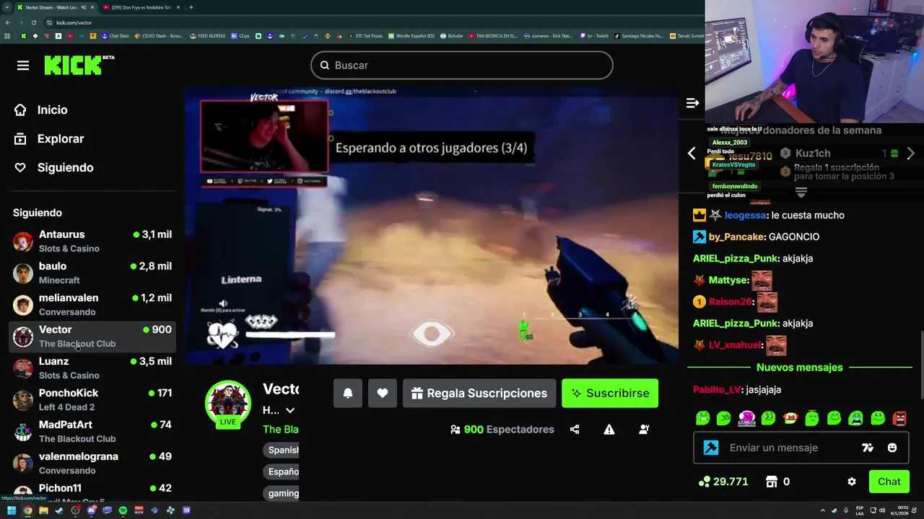Go to next donor leaderboard page
This screenshot has height=519, width=924.
910,154
